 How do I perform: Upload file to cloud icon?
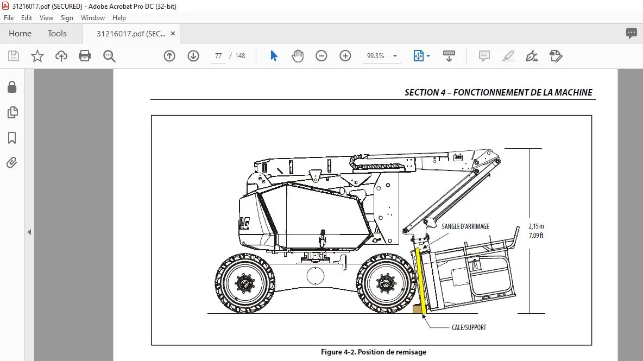(61, 56)
